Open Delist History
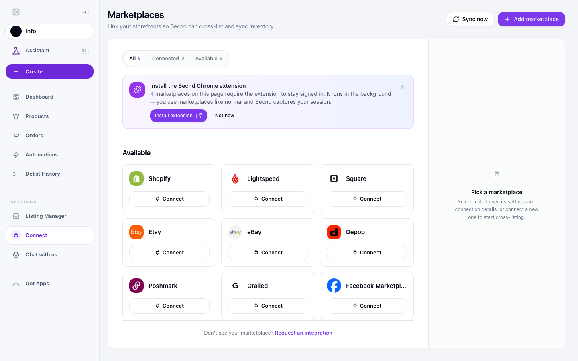This screenshot has height=361, width=578. (49, 174)
